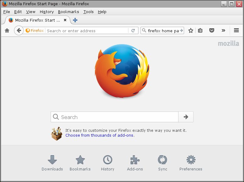This screenshot has width=244, height=182.
Task: Click the Firefox logo in window title bar
Action: [5, 4]
